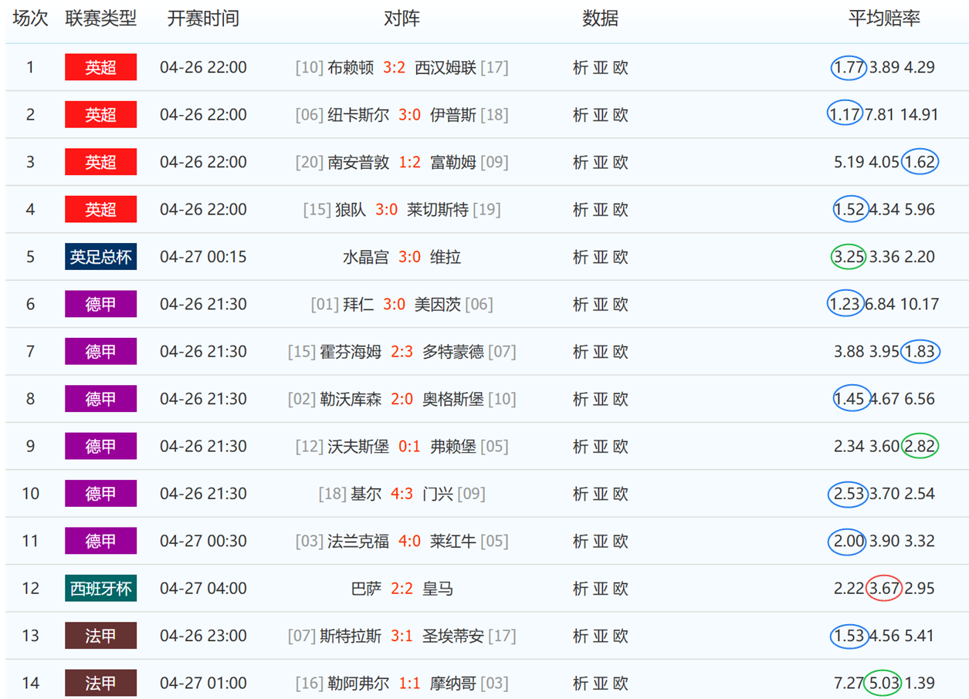Screen dimensions: 969x699
Task: Open 析 link in the 斯特拉斯 row
Action: 581,636
